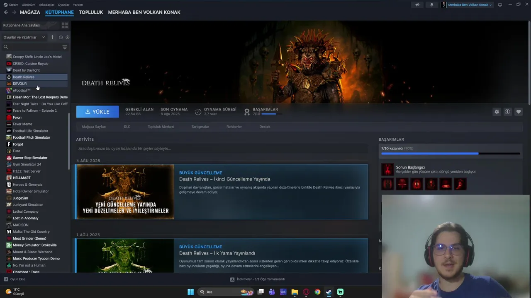
Task: Open the library grid view icon
Action: tap(65, 25)
